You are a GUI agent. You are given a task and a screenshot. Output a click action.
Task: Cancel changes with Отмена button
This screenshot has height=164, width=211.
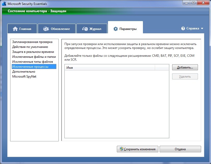[180, 149]
